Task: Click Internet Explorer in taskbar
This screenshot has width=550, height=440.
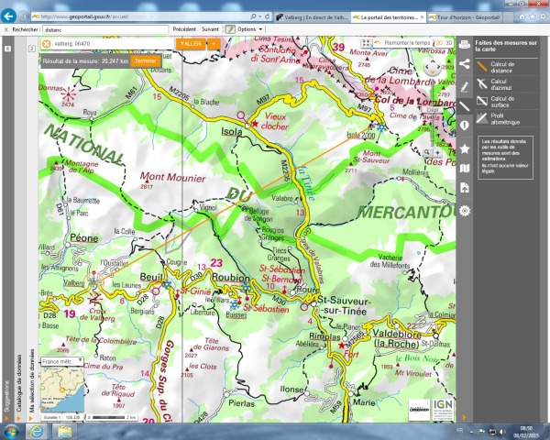Action: click(37, 432)
